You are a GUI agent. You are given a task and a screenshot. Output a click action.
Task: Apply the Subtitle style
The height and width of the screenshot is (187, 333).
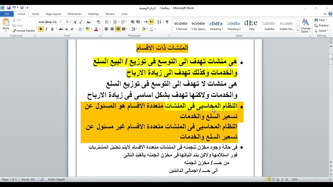click(x=269, y=25)
